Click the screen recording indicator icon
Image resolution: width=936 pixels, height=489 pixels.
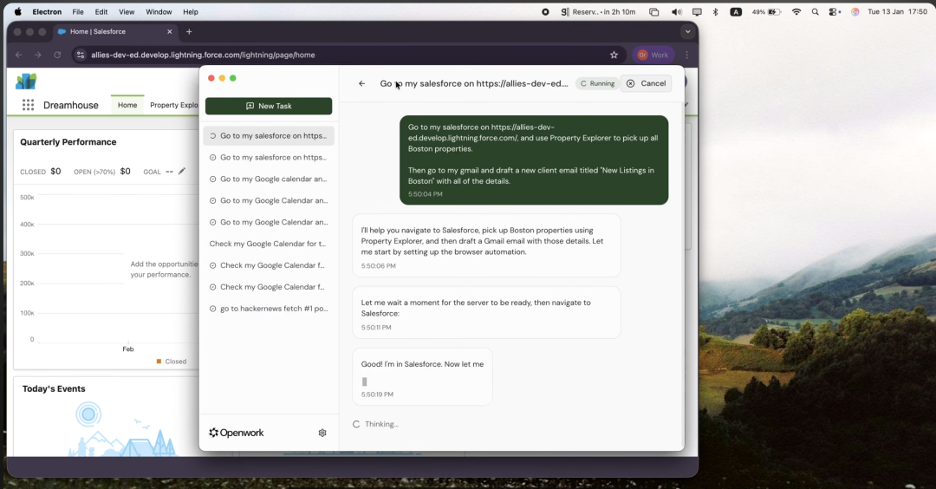(x=545, y=12)
